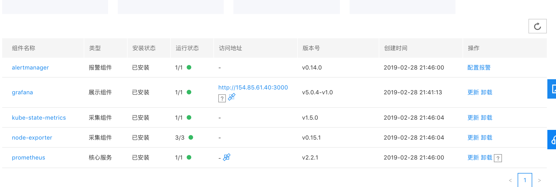
Task: Click version v0.15.1 cell
Action: 311,138
